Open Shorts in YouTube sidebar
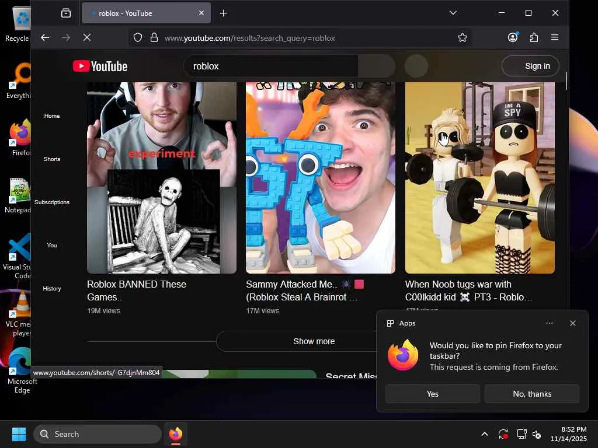Image resolution: width=598 pixels, height=448 pixels. click(52, 159)
